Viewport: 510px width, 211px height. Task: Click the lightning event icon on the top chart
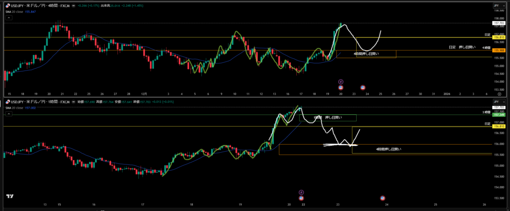(x=341, y=81)
